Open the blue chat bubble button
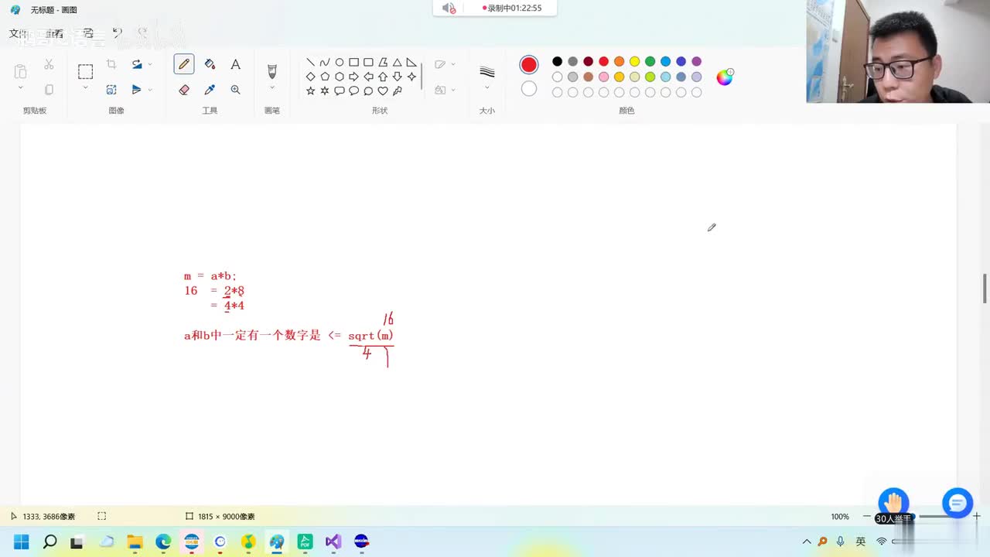The width and height of the screenshot is (990, 557). coord(958,503)
